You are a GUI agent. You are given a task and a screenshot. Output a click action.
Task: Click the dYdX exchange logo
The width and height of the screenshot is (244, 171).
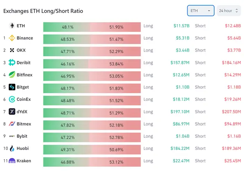pos(12,112)
